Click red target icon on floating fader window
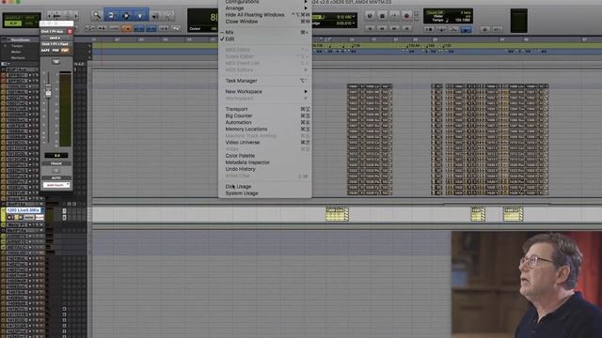Viewport: 602px width, 338px height. click(70, 31)
